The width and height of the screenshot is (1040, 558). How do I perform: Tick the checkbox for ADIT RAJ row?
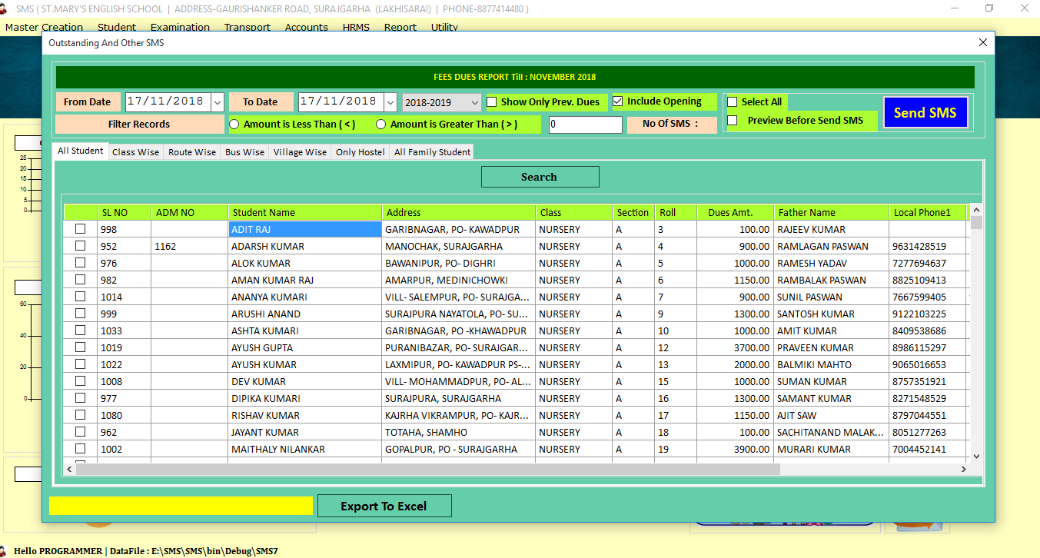(80, 229)
